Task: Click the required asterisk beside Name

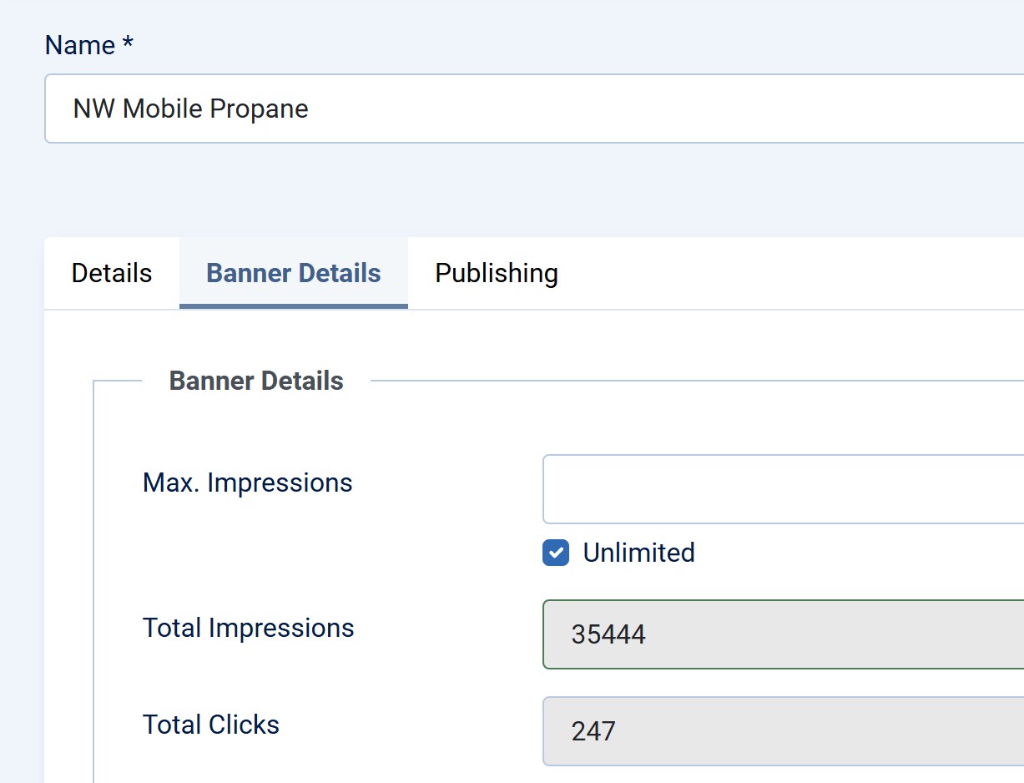Action: [x=128, y=43]
